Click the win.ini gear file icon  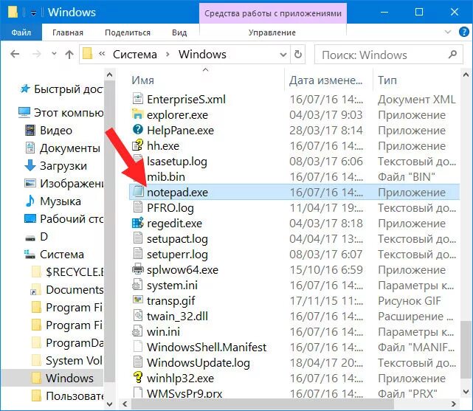point(137,331)
